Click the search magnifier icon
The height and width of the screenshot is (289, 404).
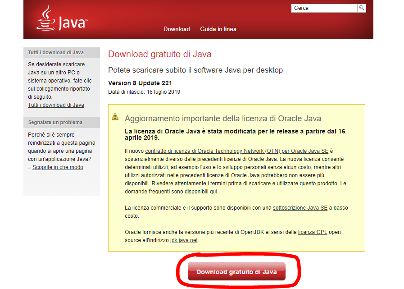click(x=362, y=8)
